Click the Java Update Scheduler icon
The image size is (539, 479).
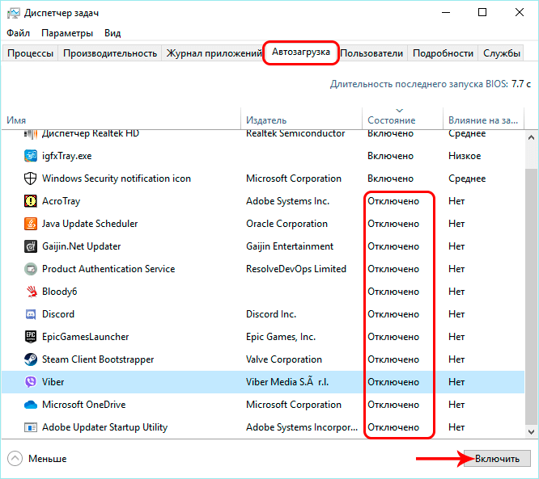(31, 224)
